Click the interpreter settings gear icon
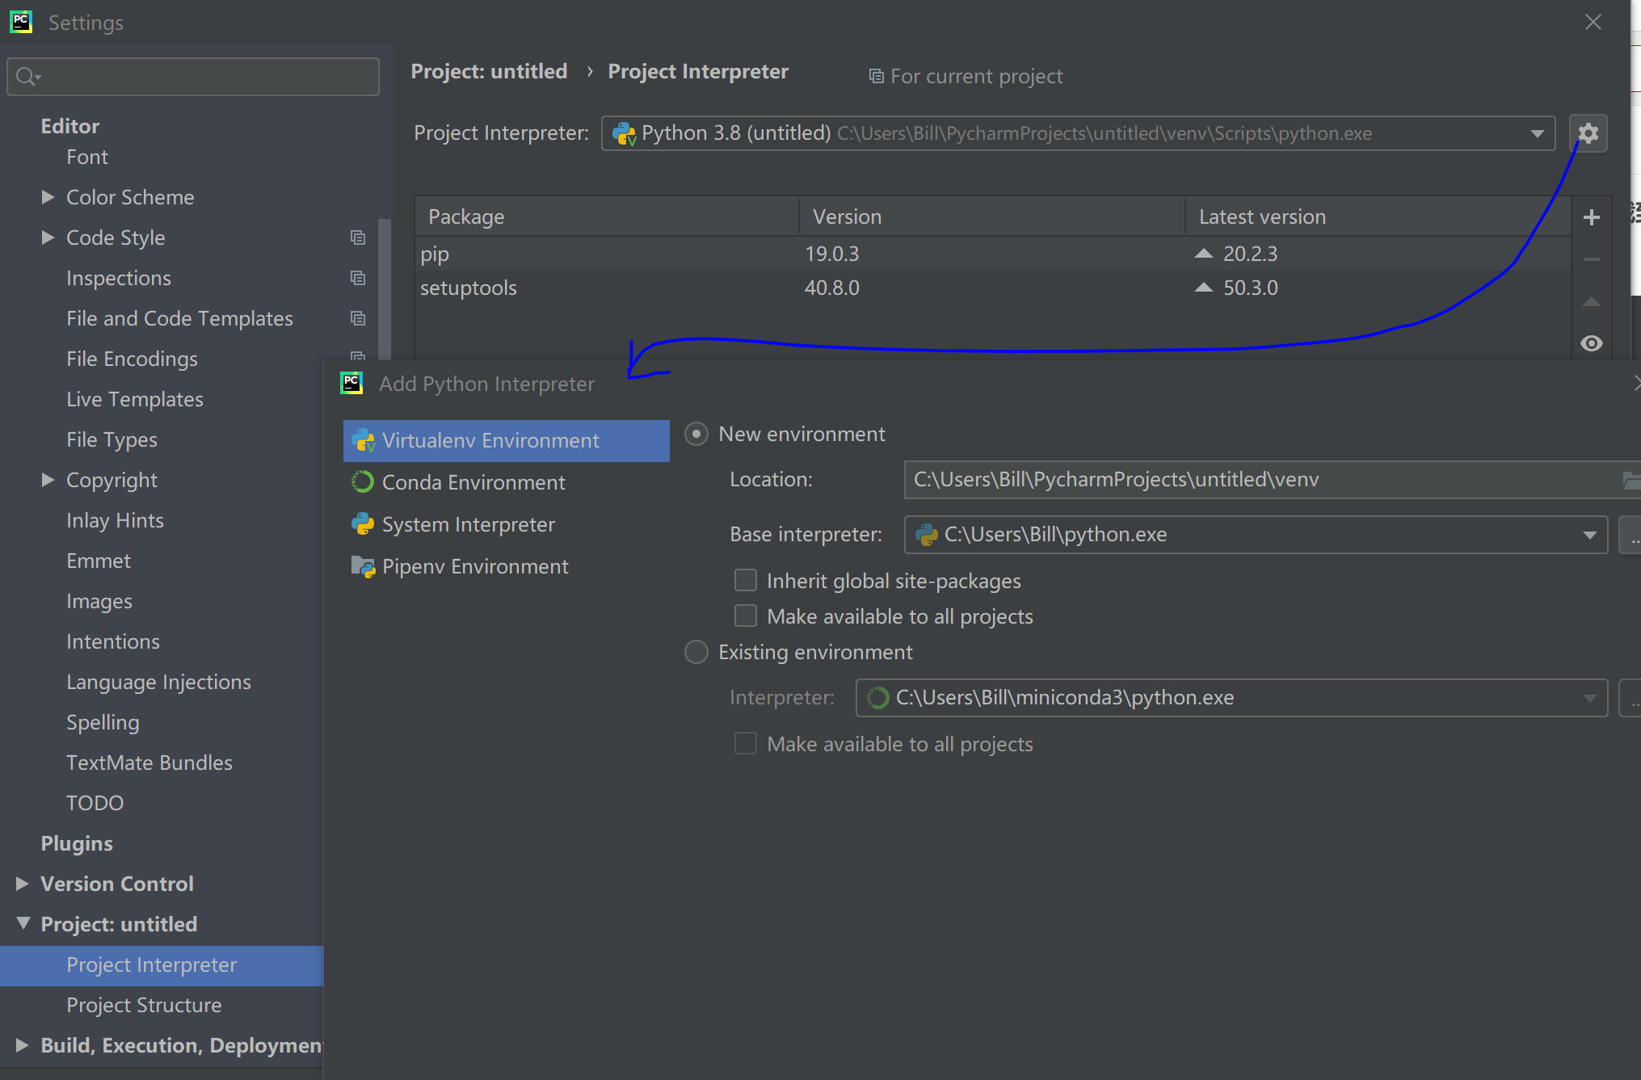 (1588, 133)
